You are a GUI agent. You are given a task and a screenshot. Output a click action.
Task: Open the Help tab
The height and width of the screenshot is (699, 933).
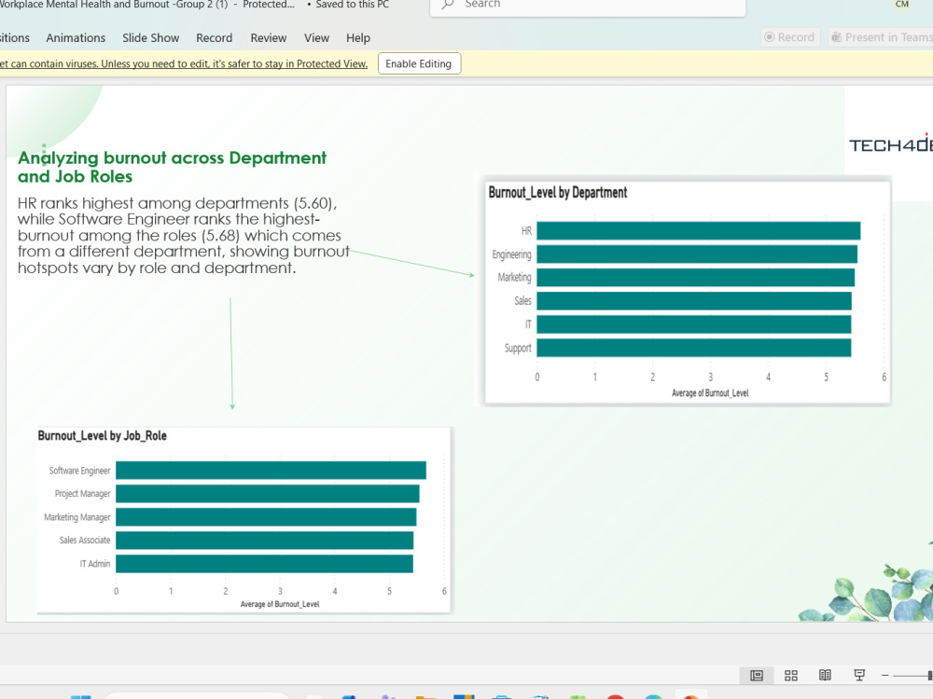point(358,38)
